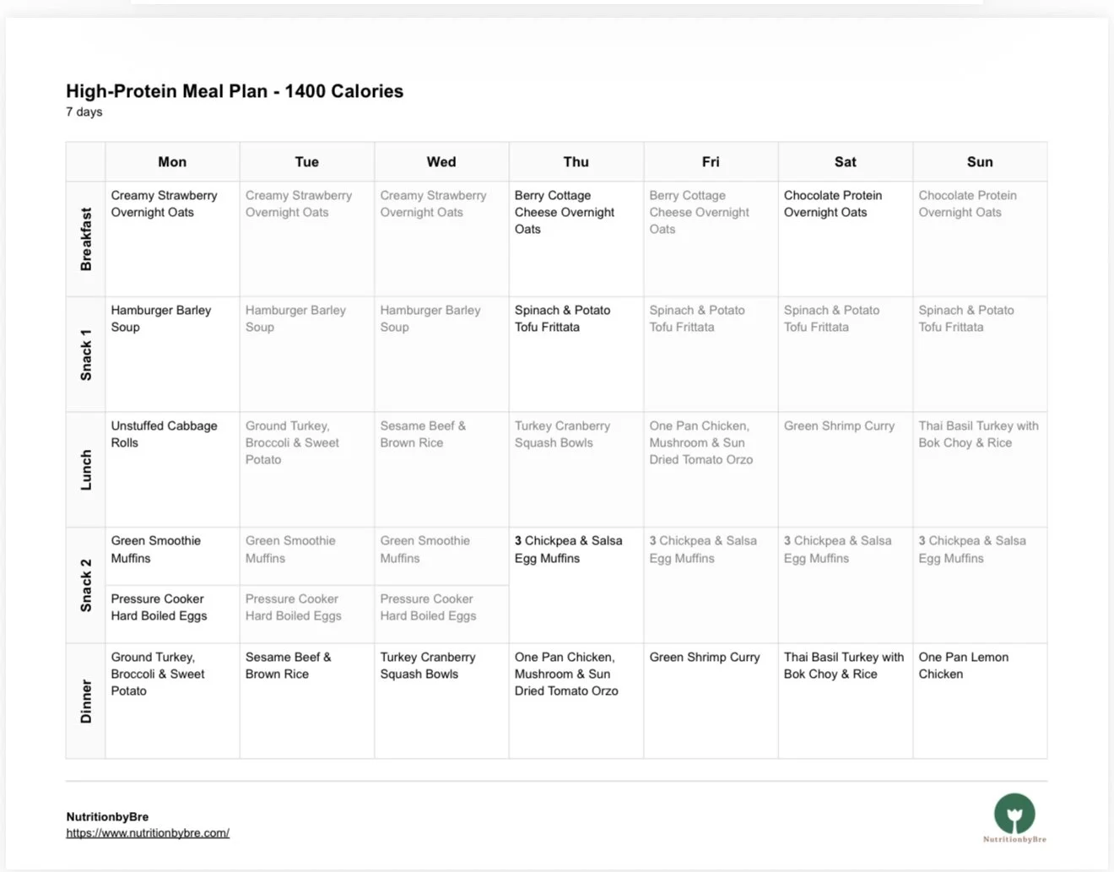Image resolution: width=1114 pixels, height=872 pixels.
Task: Select Monday's Pressure Cooker Hard Boiled Eggs
Action: click(x=160, y=607)
